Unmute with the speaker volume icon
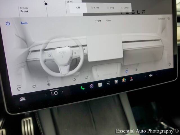The height and width of the screenshot is (135, 180). pyautogui.click(x=151, y=75)
